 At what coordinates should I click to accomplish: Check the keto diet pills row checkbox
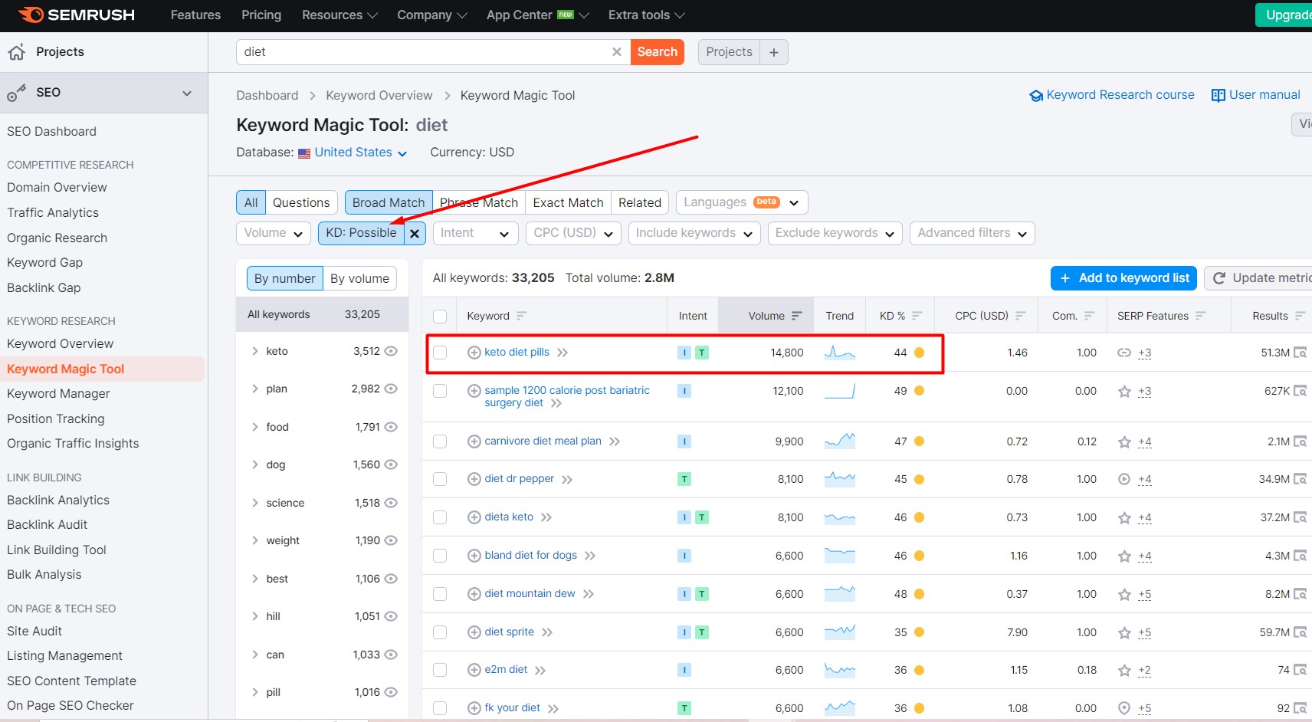[440, 353]
